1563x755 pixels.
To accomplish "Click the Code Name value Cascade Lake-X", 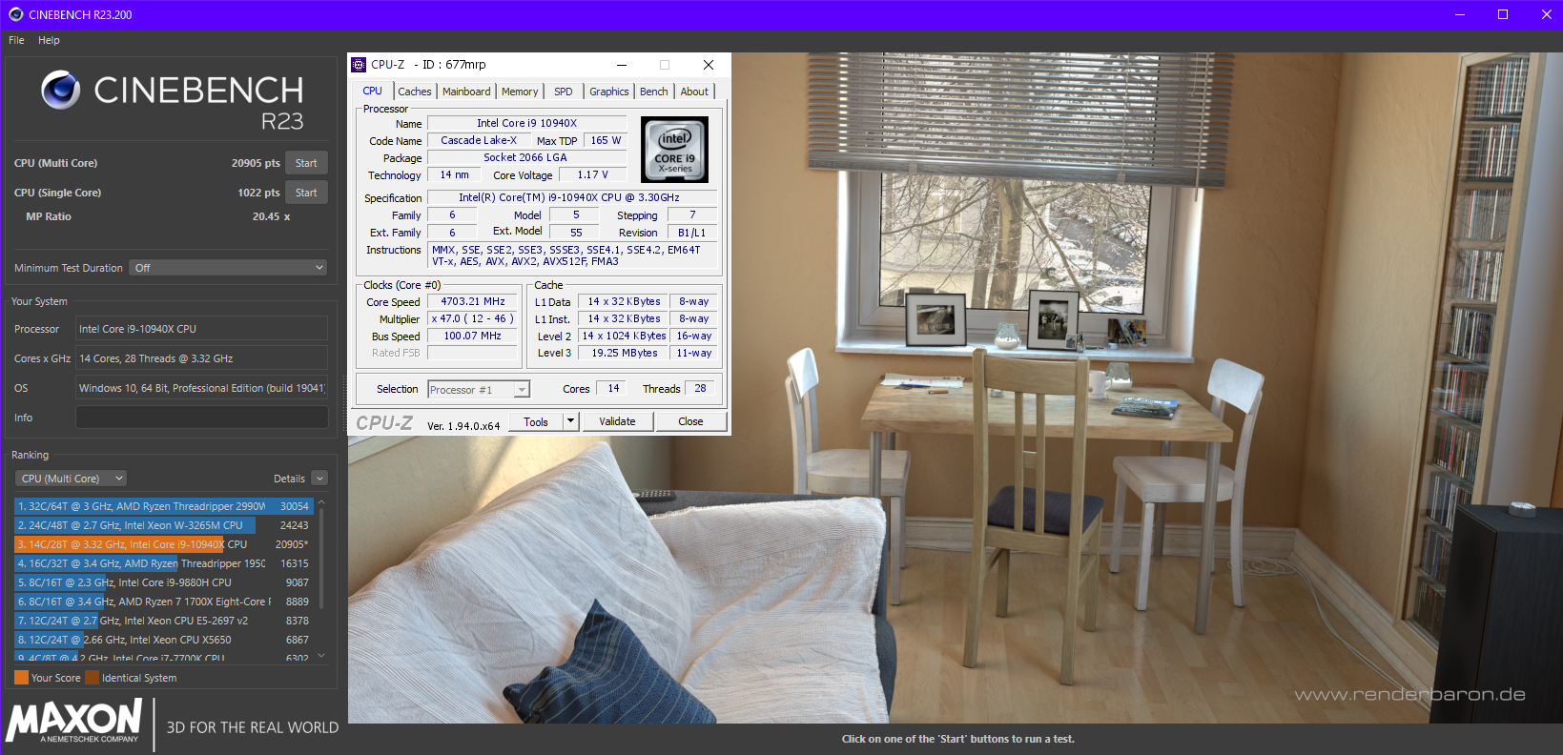I will pyautogui.click(x=479, y=140).
